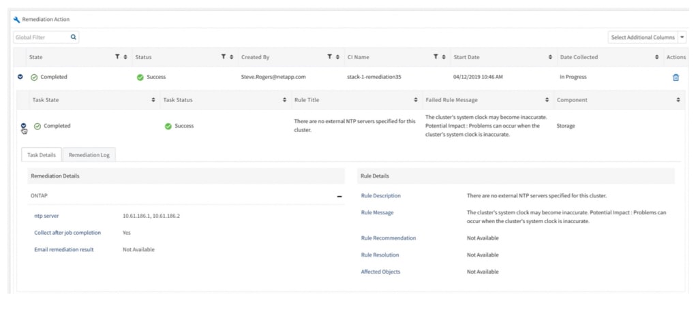Select the Task Details tab
This screenshot has width=698, height=309.
42,155
